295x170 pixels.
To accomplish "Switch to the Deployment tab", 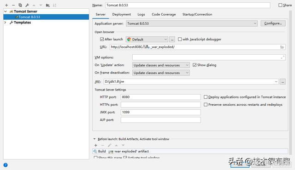I will tap(122, 14).
